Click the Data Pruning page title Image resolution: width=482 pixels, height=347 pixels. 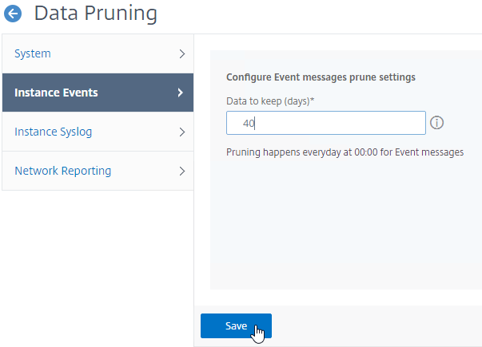click(x=96, y=14)
